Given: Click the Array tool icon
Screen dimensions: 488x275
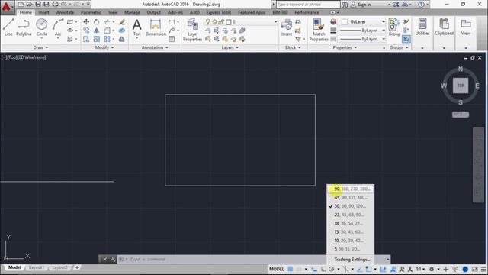Looking at the screenshot, I should click(x=107, y=39).
